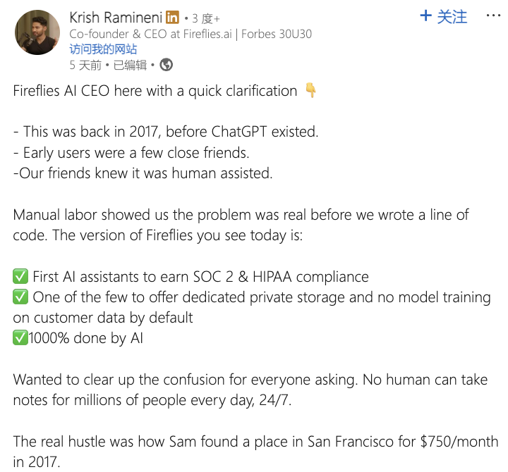508x472 pixels.
Task: Click the "This was back in 2017" line
Action: click(x=166, y=132)
